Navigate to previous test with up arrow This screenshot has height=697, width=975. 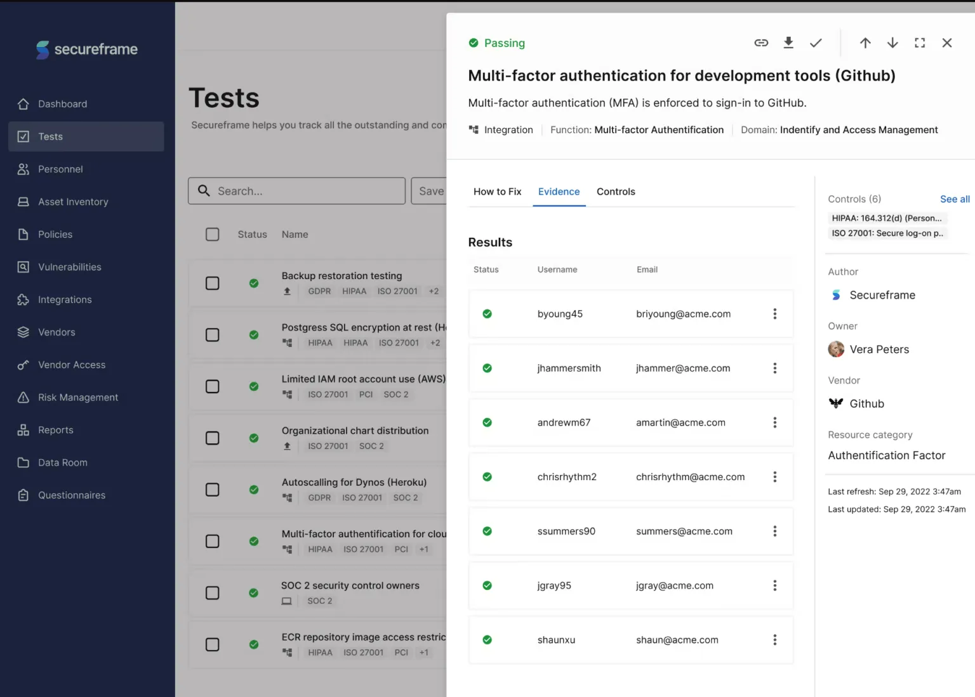865,42
